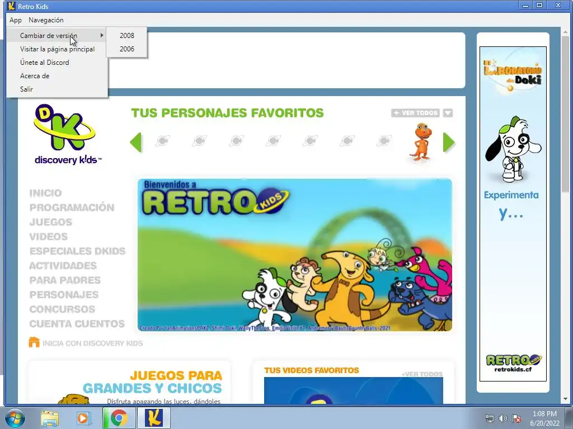
Task: Open the App menu
Action: 15,20
